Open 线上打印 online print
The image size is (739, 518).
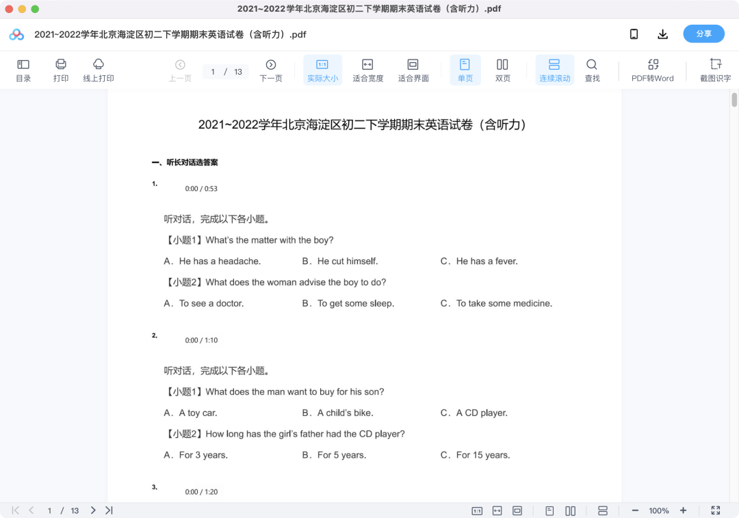click(x=99, y=70)
